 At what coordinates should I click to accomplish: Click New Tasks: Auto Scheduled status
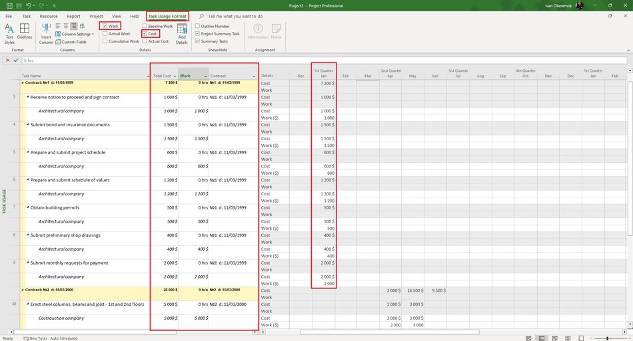point(50,338)
